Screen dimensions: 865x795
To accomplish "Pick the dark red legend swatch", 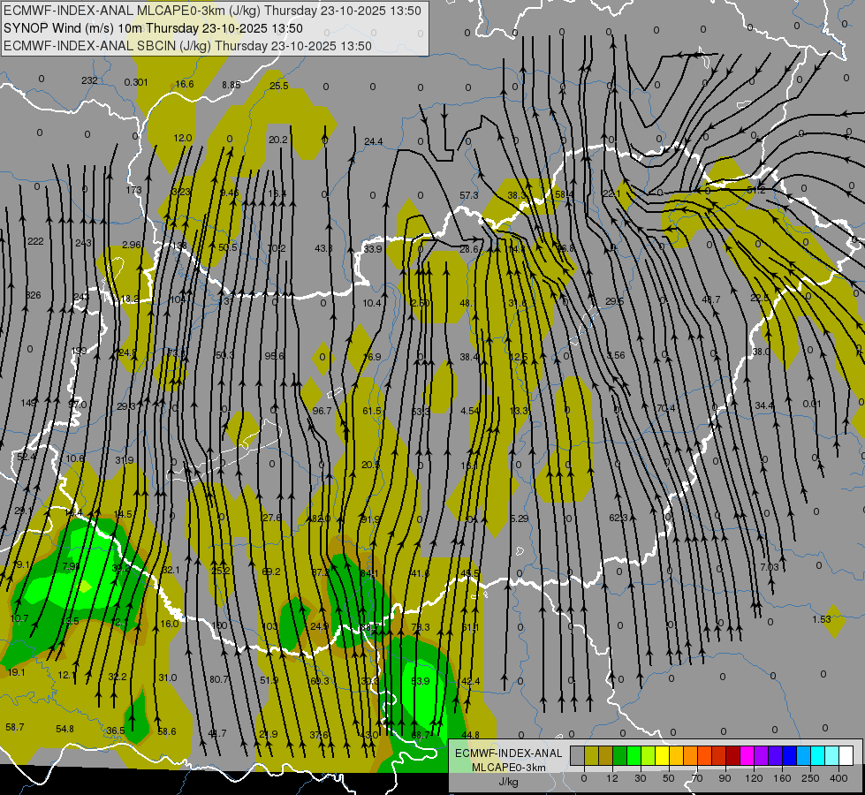I will click(732, 756).
